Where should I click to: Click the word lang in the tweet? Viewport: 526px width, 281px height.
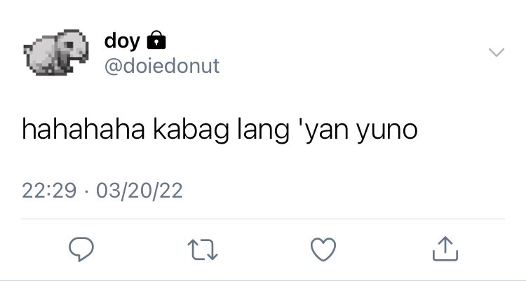coord(263,130)
